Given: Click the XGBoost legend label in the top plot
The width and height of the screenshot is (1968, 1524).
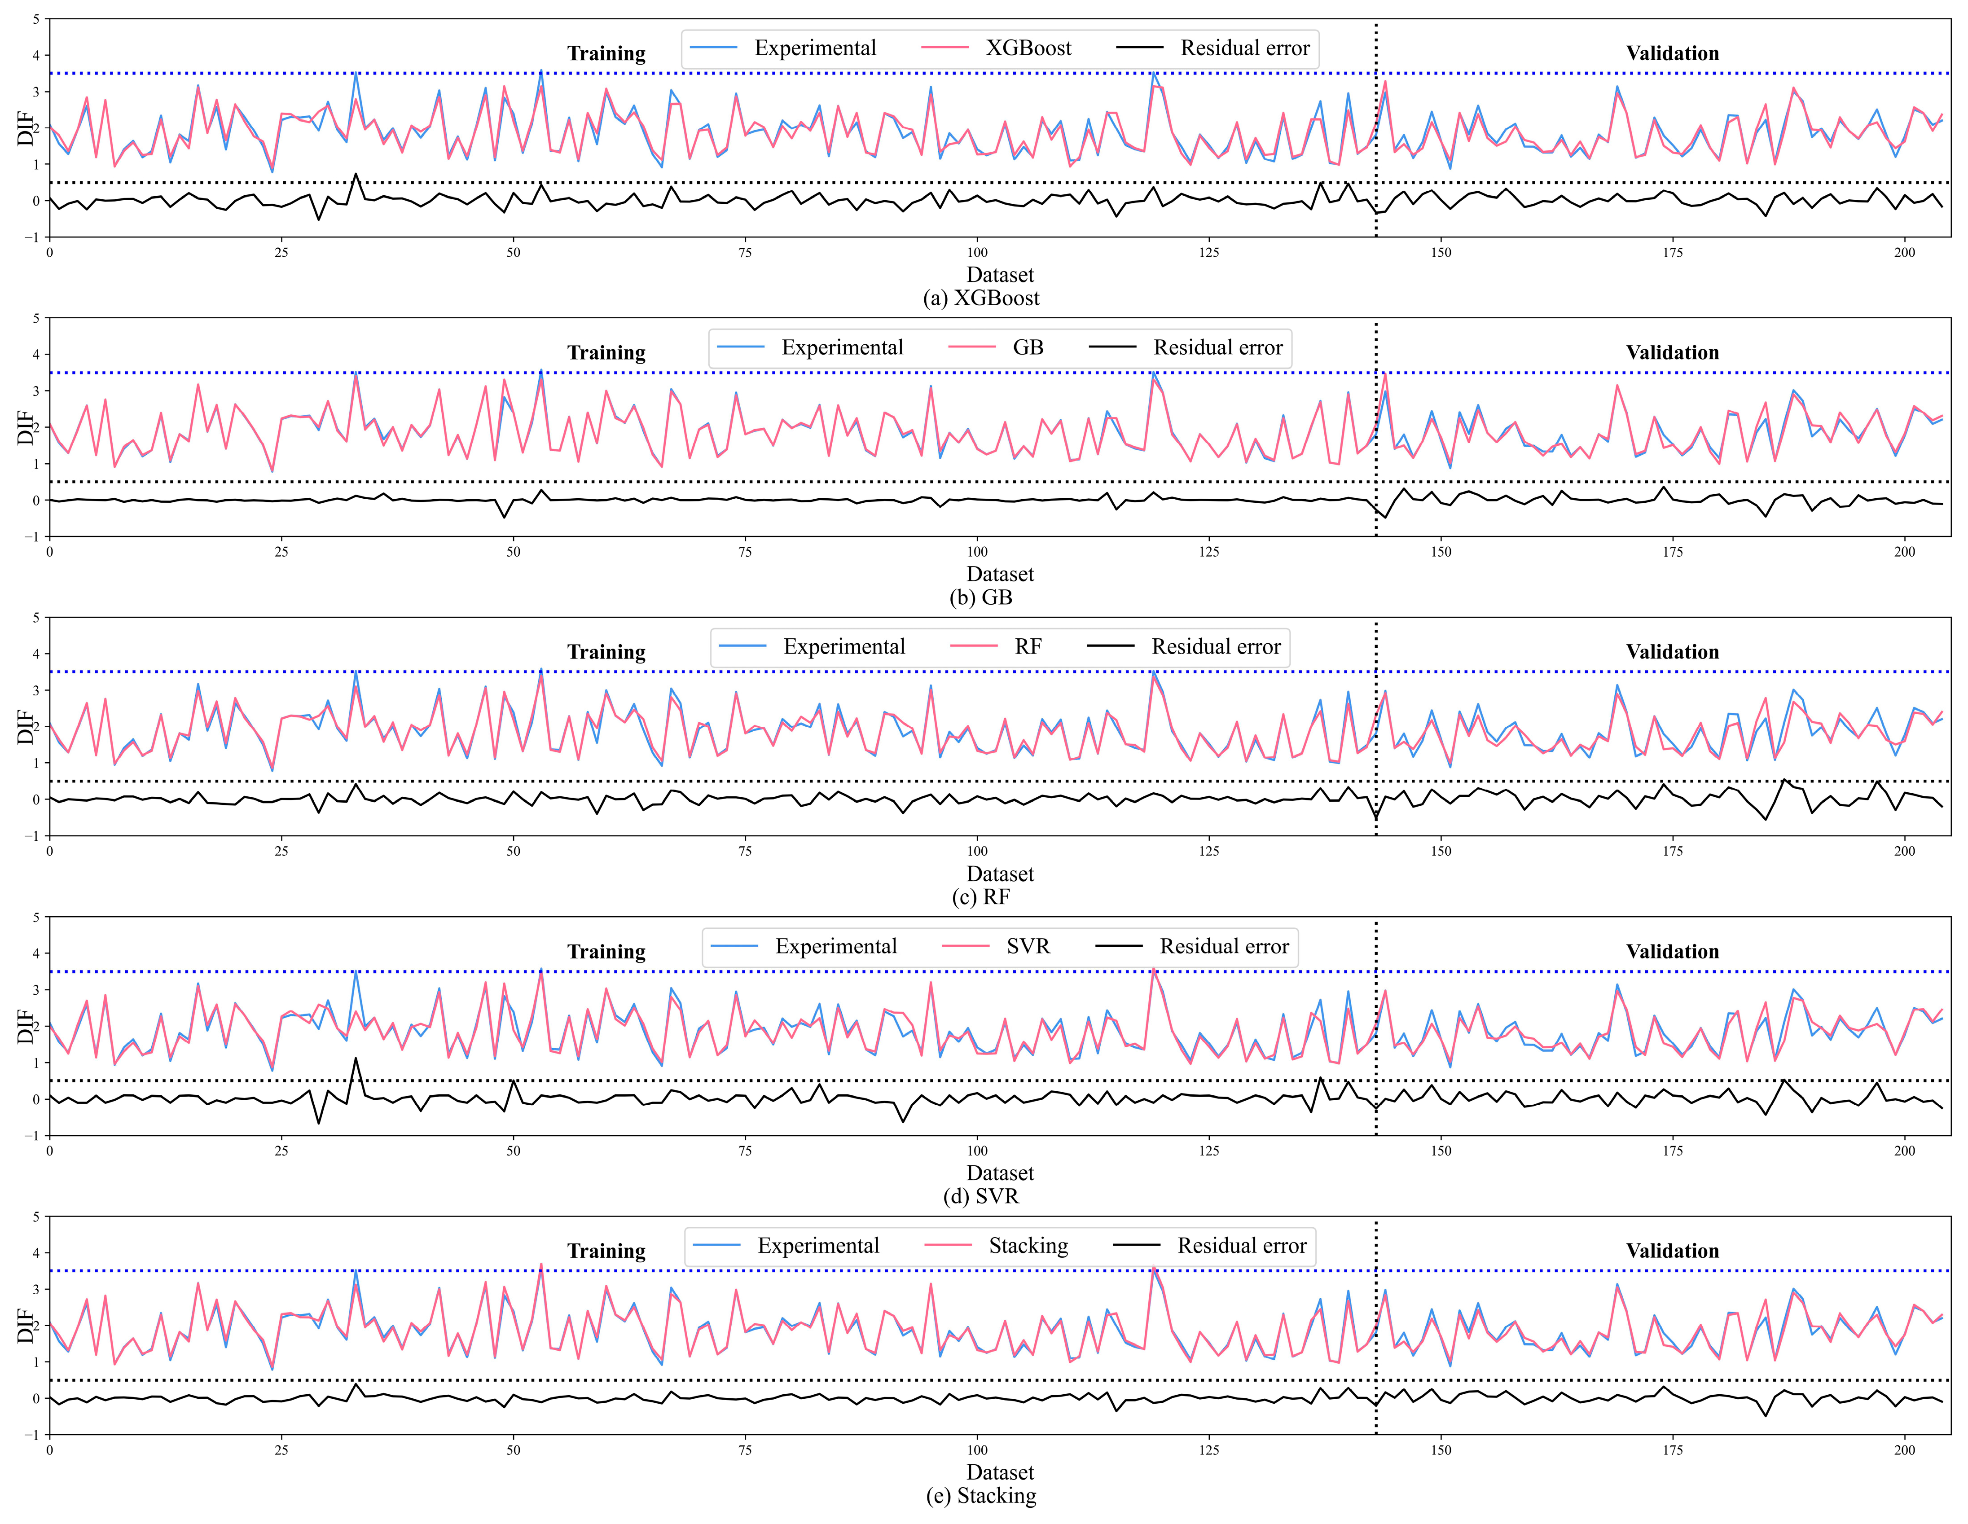Looking at the screenshot, I should click(1028, 48).
